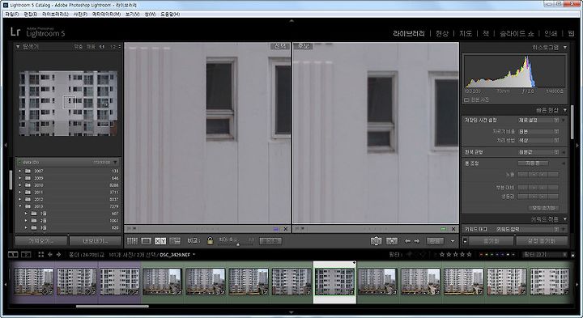Click the 가져오기... import button
The height and width of the screenshot is (318, 583).
(x=41, y=241)
